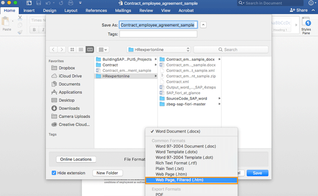
Task: Open the Contract_em...sample_docx folder
Action: pyautogui.click(x=190, y=59)
